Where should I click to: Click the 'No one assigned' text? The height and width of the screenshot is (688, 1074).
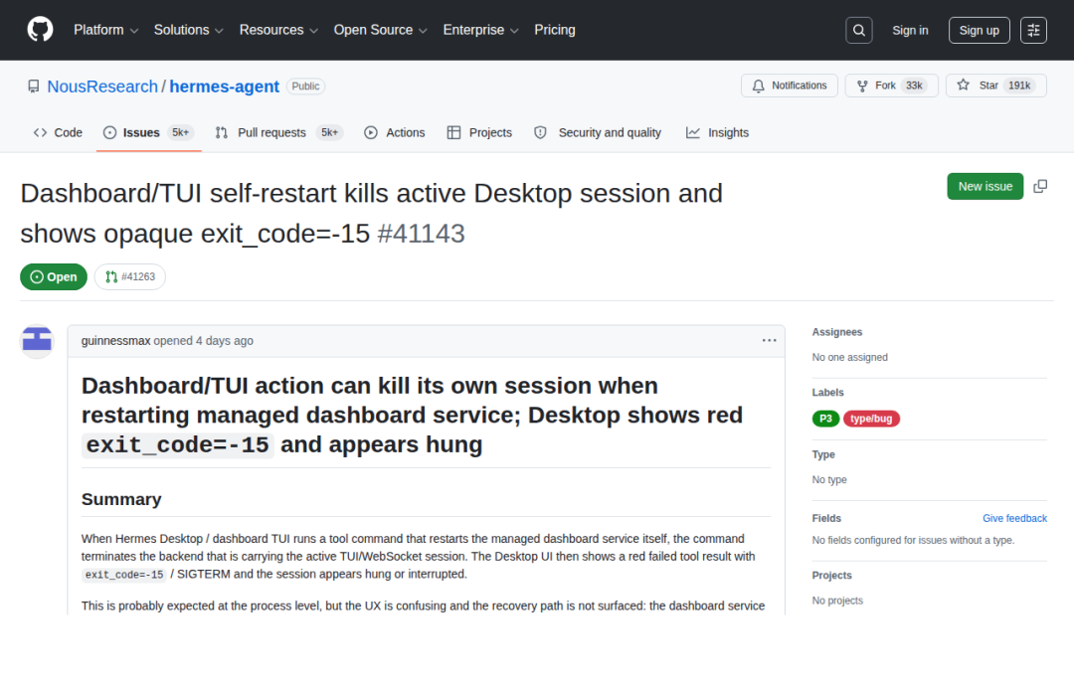(x=849, y=357)
